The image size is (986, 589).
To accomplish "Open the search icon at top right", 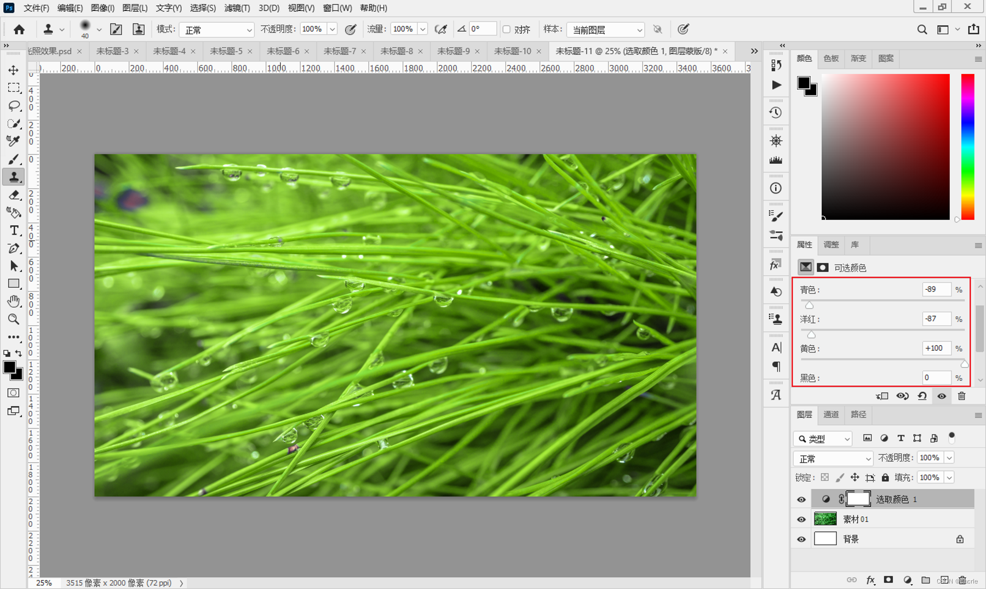I will [922, 30].
